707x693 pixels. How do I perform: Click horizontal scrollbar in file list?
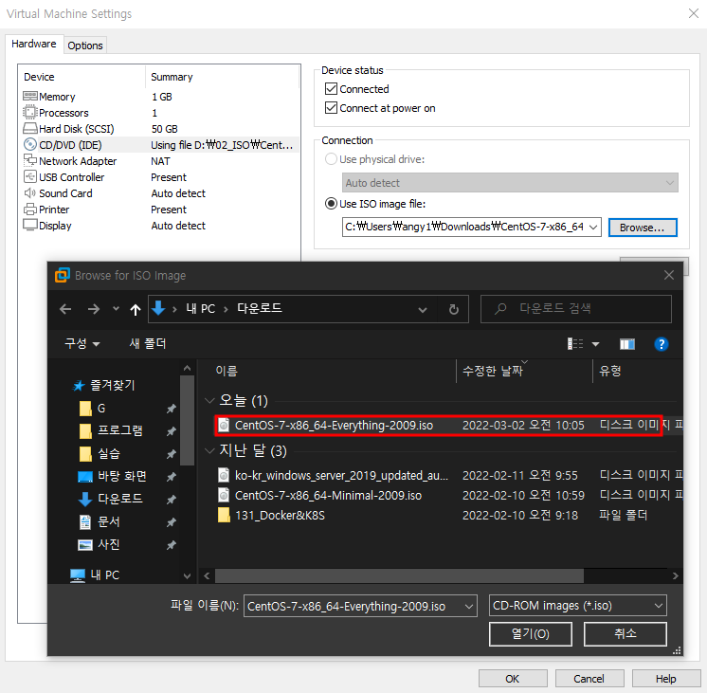[x=399, y=575]
